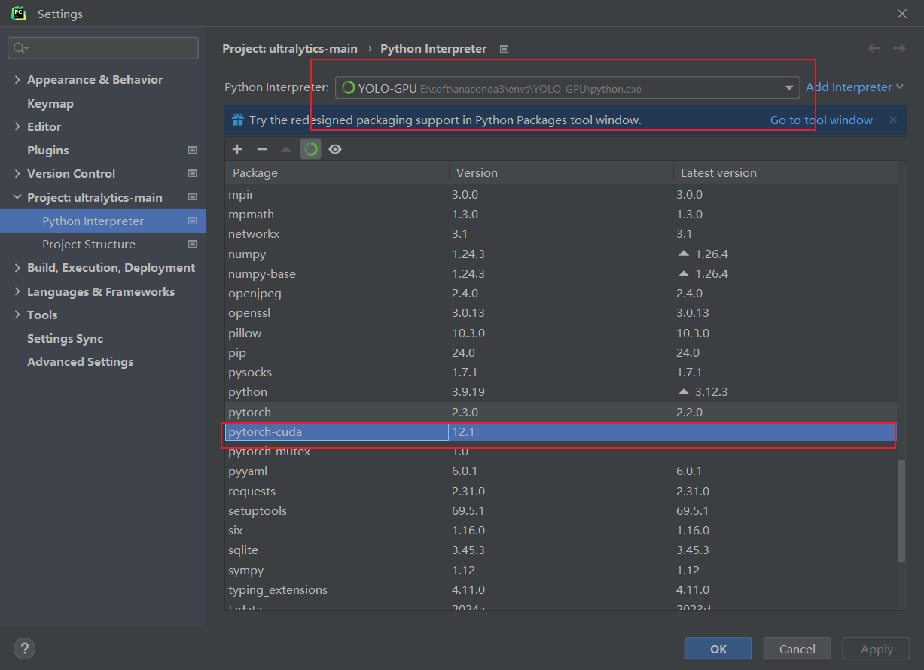Expand Languages & Frameworks section

(17, 291)
